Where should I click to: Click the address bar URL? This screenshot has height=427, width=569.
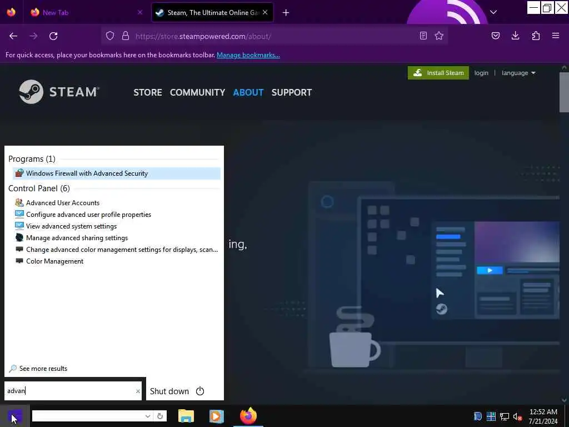pyautogui.click(x=203, y=36)
